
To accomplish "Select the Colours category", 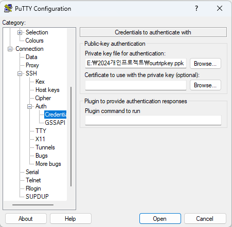I will [34, 41].
